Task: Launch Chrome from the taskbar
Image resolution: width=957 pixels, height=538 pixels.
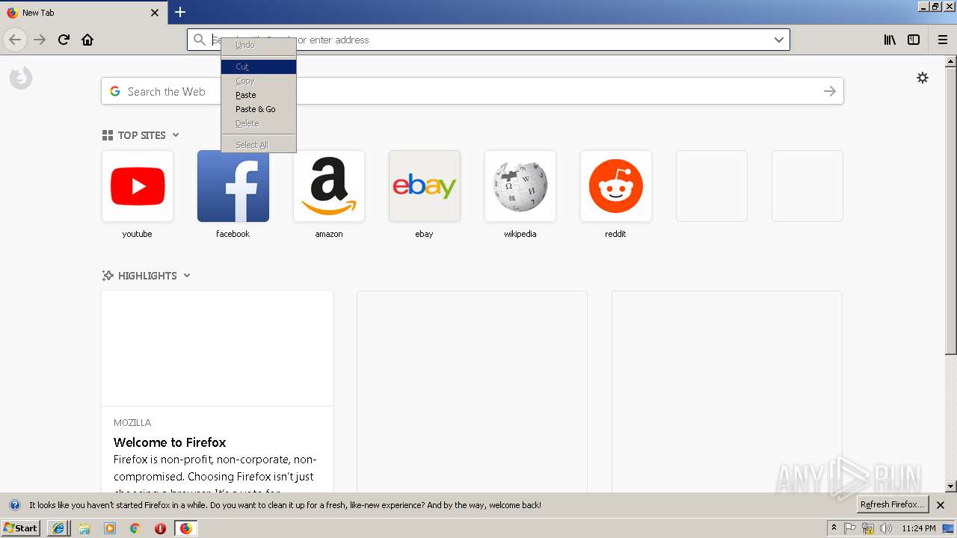Action: 135,528
